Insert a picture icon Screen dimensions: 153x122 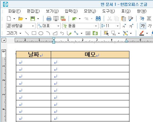click(95, 33)
